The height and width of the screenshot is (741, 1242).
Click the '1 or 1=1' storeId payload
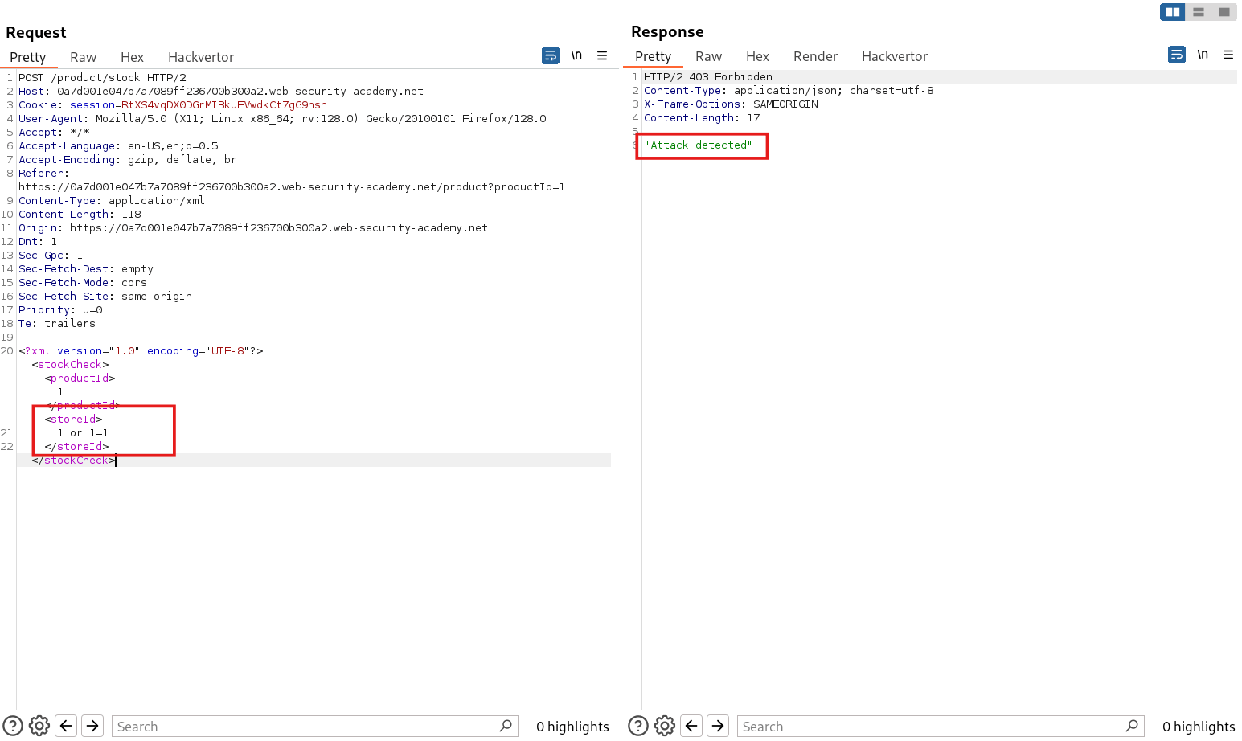click(83, 432)
